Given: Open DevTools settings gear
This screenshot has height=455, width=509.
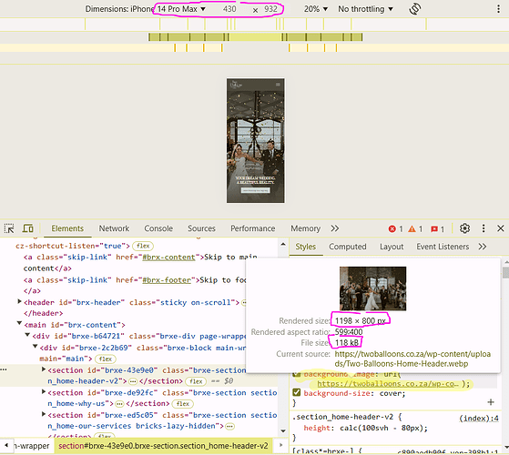Looking at the screenshot, I should (x=464, y=228).
